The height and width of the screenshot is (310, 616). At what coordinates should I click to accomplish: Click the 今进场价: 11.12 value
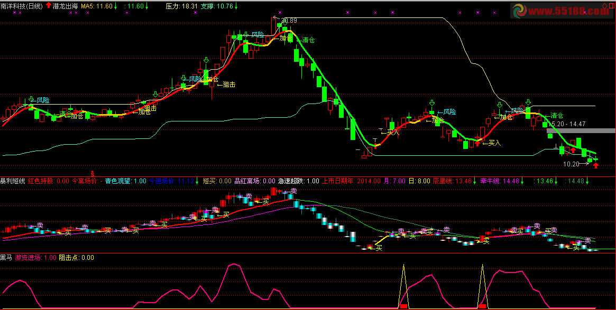click(172, 181)
